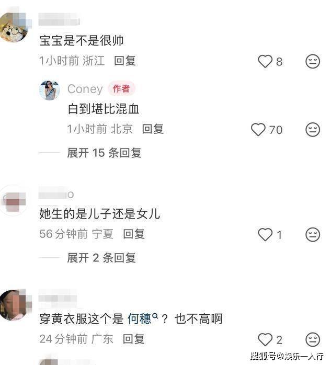The width and height of the screenshot is (331, 365).
Task: Like the comment '宝宝是不是很帅'
Action: tap(265, 61)
